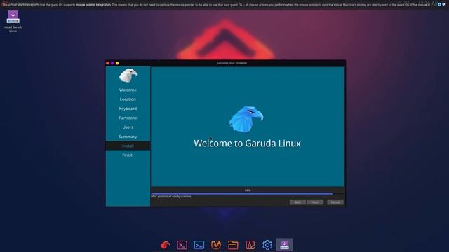Click the Next button in installer
The height and width of the screenshot is (252, 449).
point(315,202)
